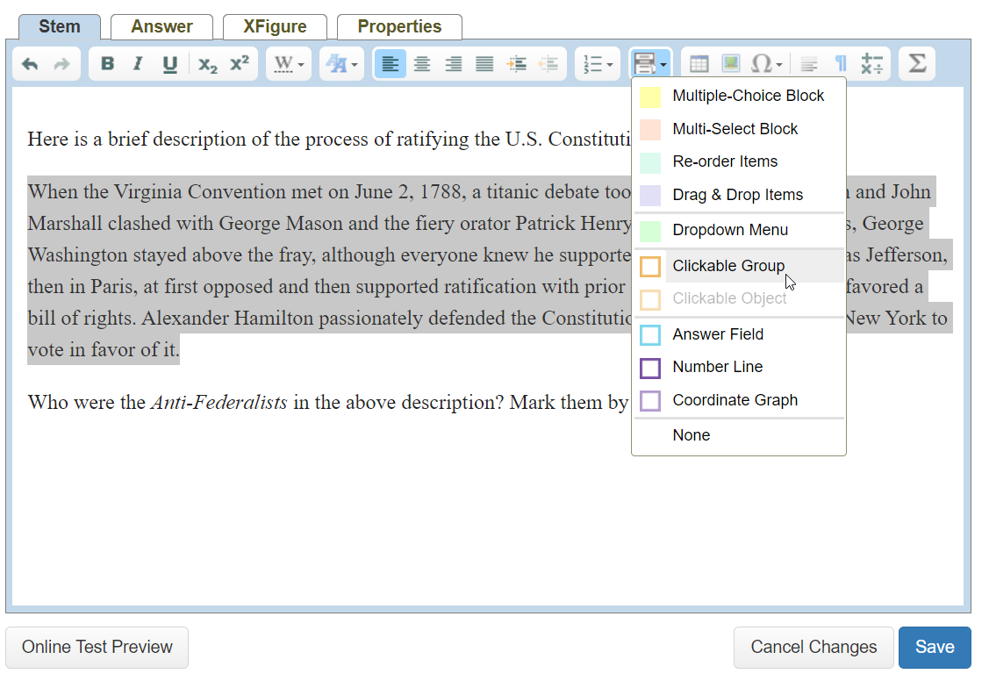Close the interactive block type dropdown
The image size is (989, 688).
coord(650,64)
